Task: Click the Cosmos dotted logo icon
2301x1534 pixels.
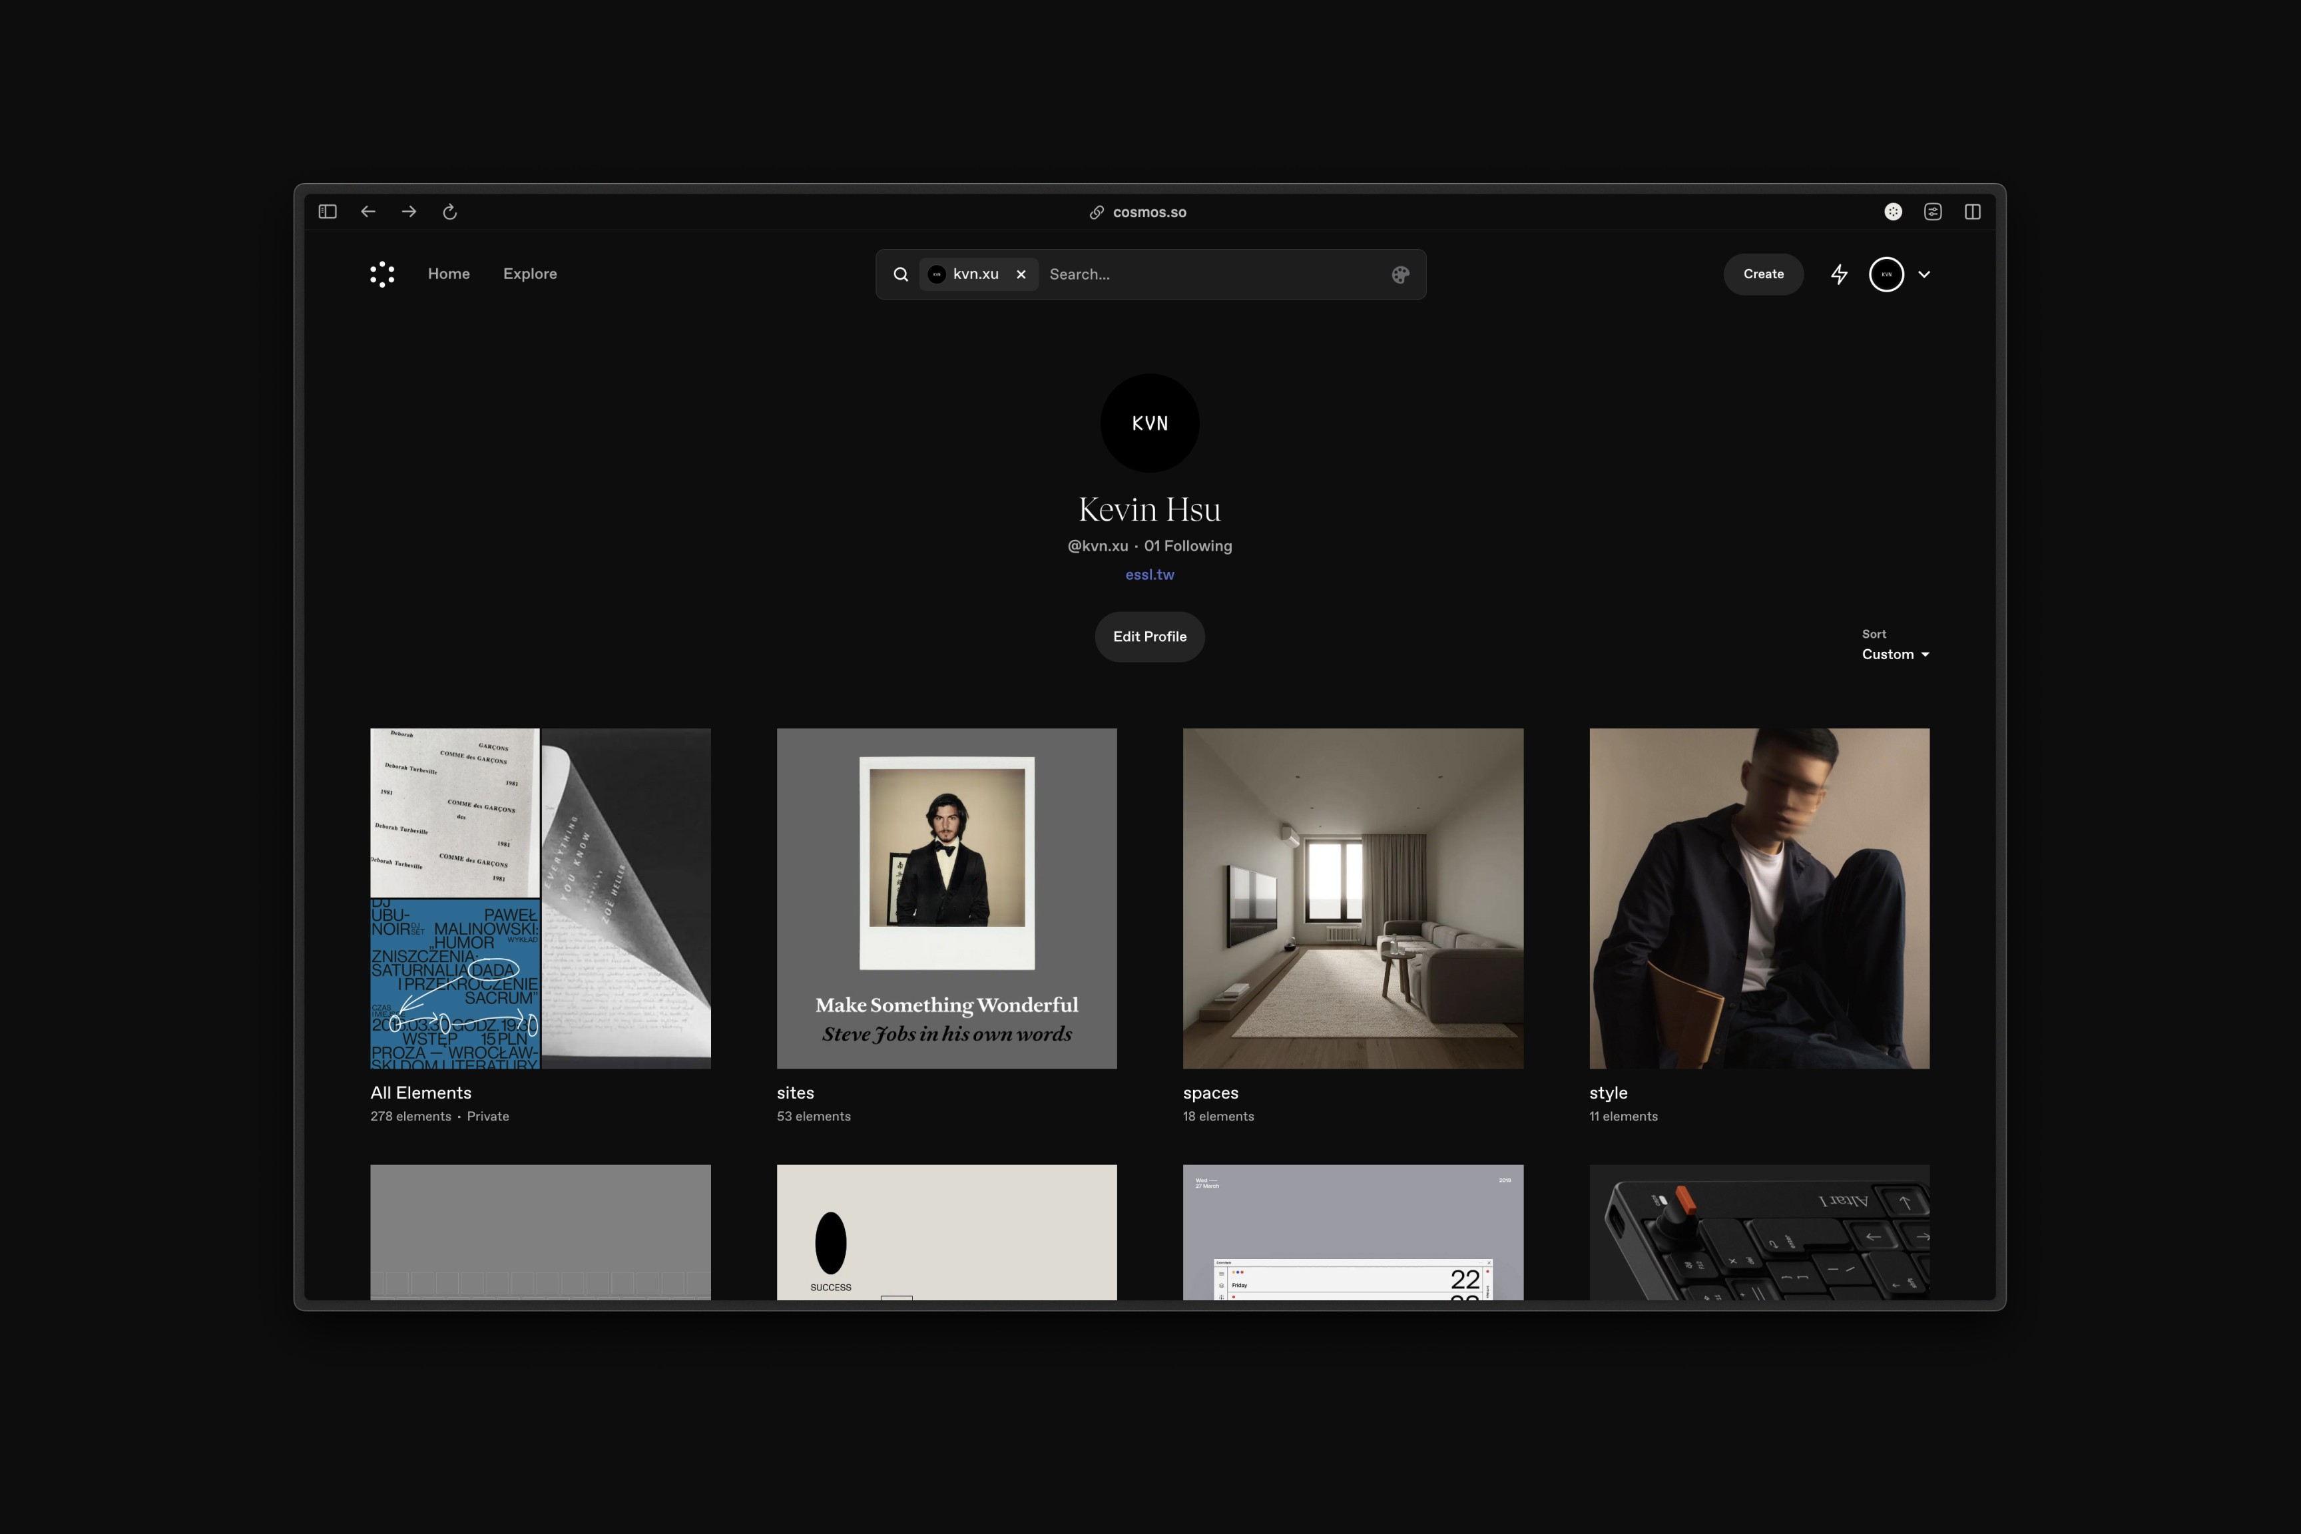Action: pyautogui.click(x=382, y=274)
